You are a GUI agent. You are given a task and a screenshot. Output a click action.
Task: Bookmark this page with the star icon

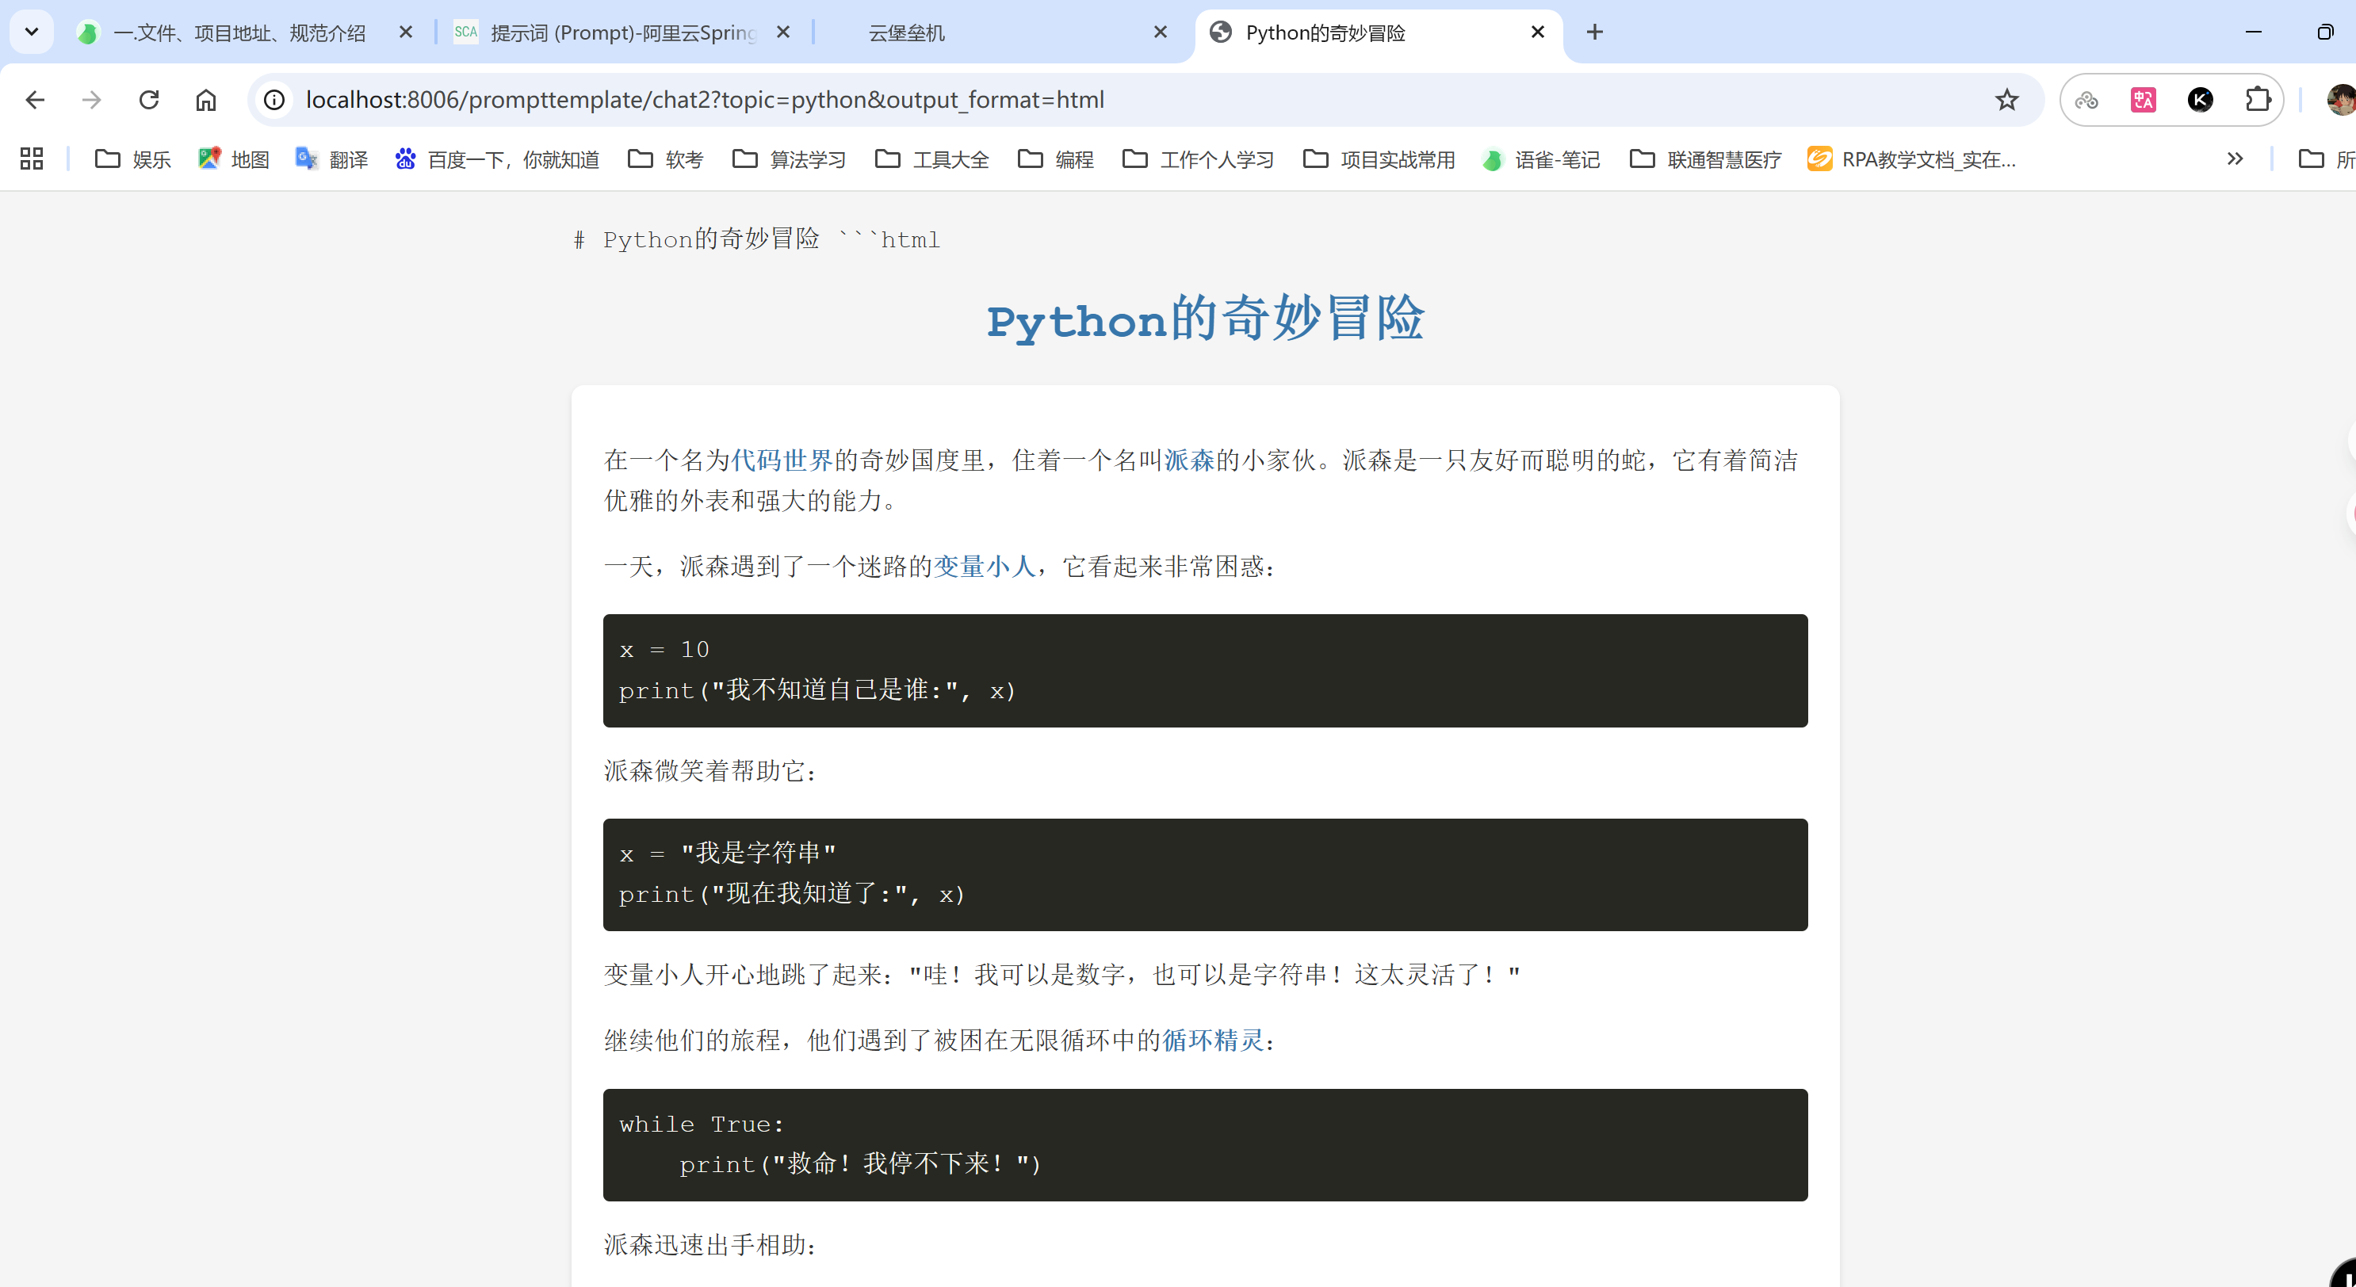[x=2006, y=100]
